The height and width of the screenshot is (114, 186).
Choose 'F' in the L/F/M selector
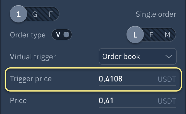click(151, 35)
